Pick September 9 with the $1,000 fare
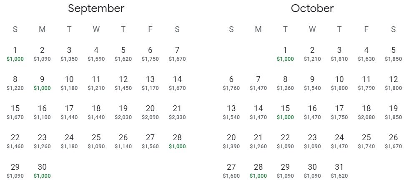 (x=42, y=83)
